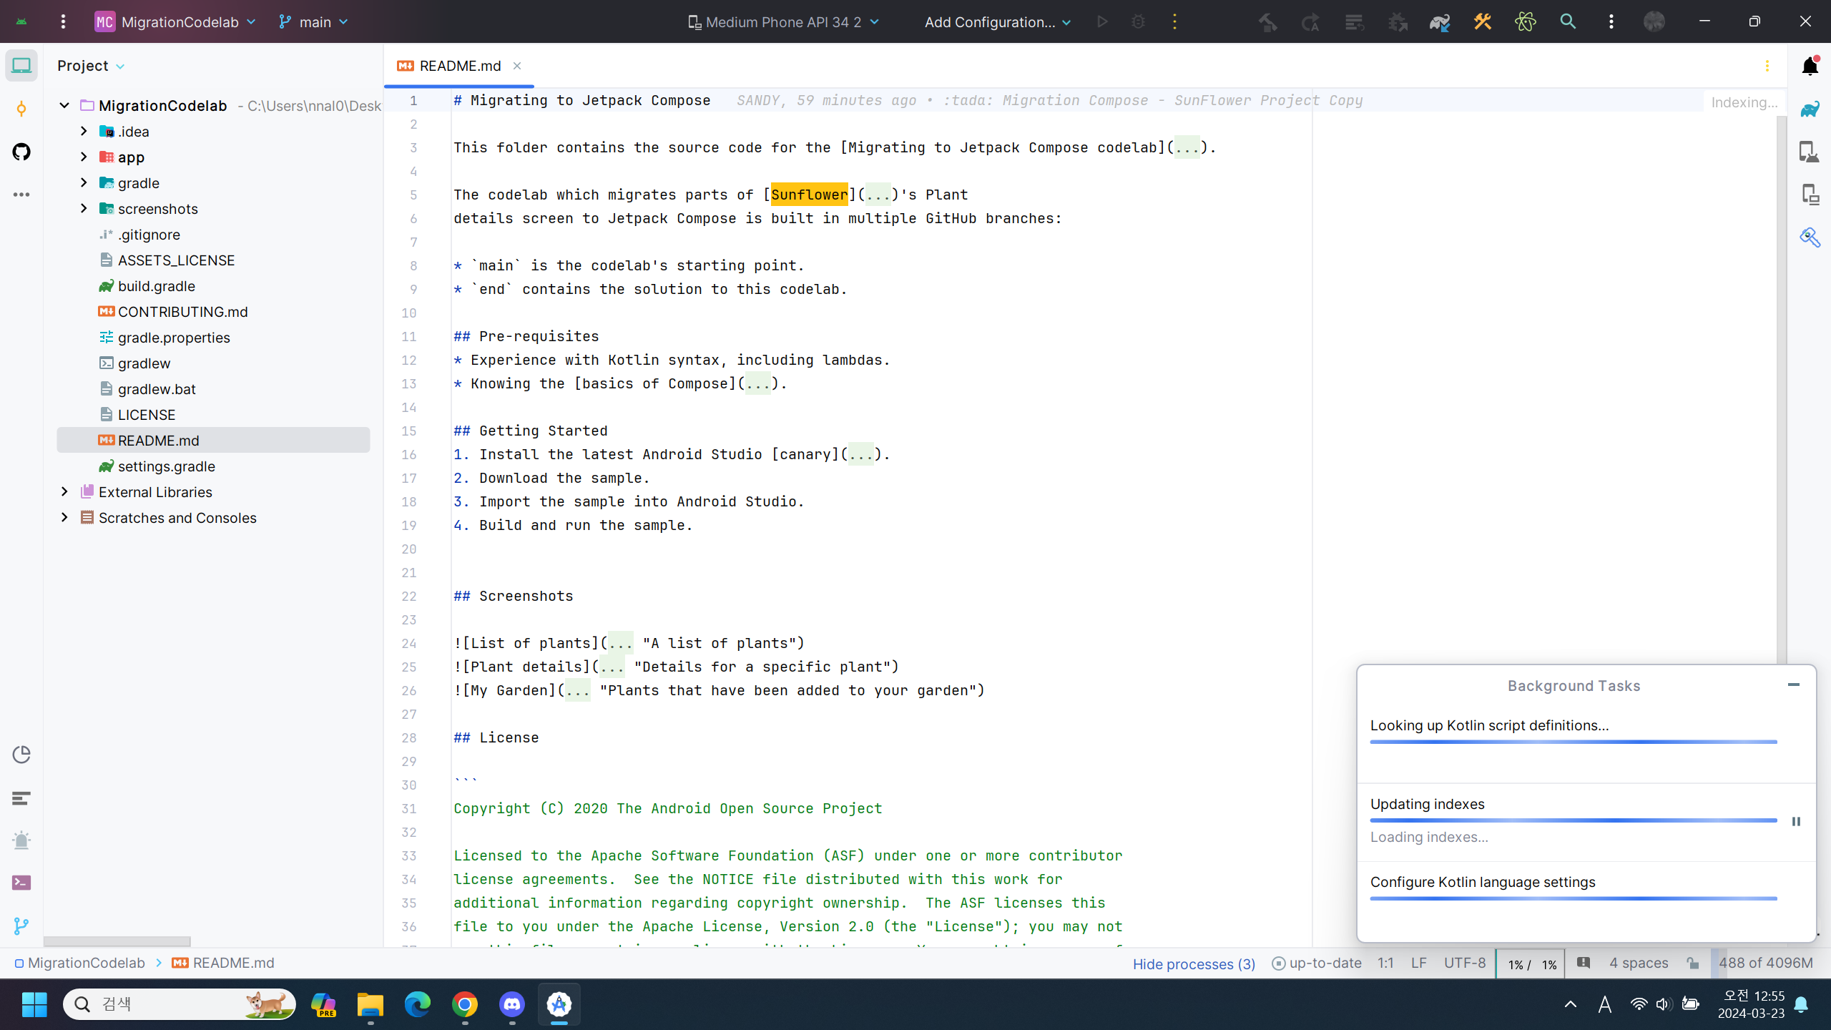
Task: Open build.gradle in project tree
Action: [x=156, y=286]
